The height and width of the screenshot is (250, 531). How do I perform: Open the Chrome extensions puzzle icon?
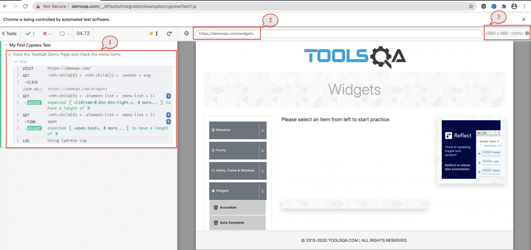coord(504,6)
